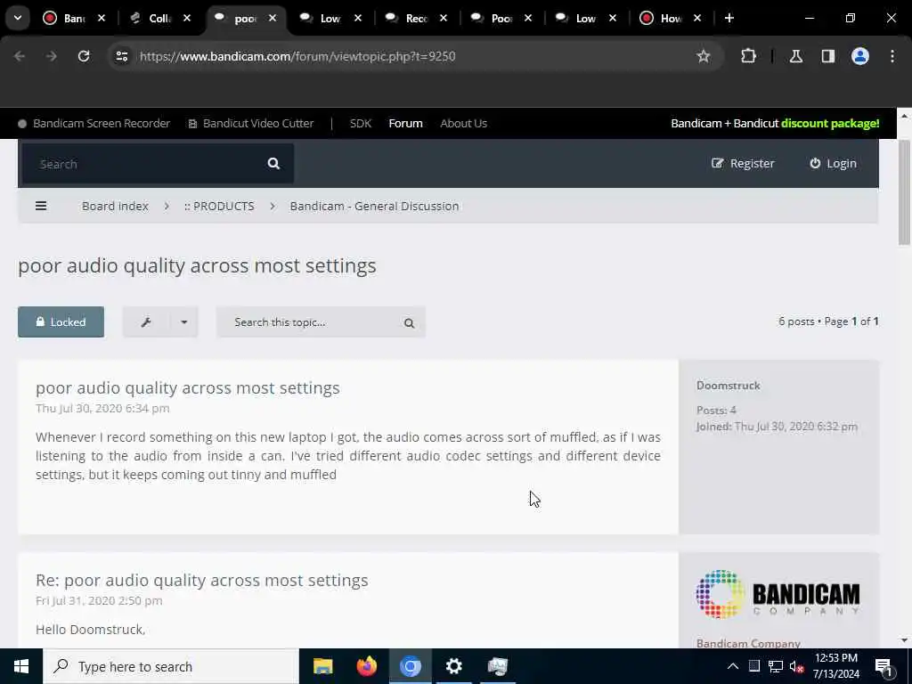Open the Windows Start menu
This screenshot has height=684, width=912.
pos(21,666)
